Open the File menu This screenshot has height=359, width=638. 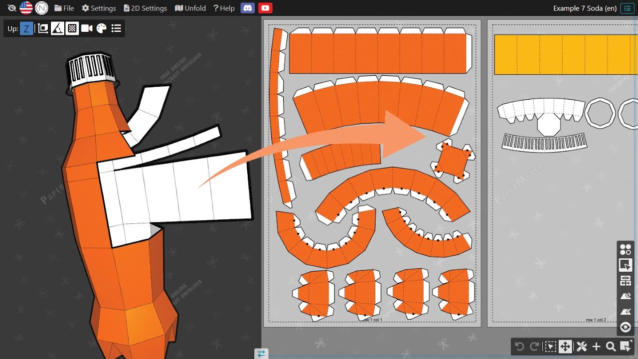(64, 8)
